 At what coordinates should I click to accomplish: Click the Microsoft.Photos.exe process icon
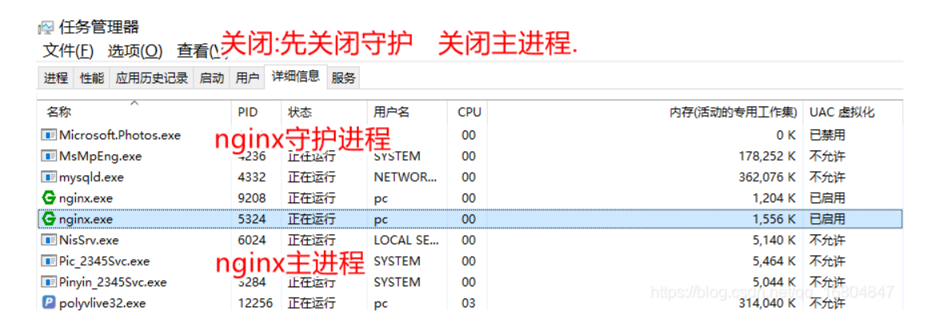pos(49,135)
